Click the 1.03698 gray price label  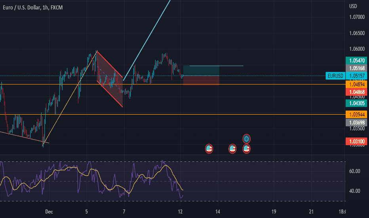pos(356,122)
